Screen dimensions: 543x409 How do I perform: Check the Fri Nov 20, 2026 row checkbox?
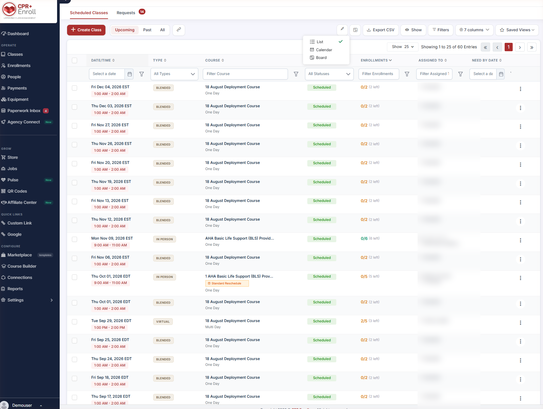(74, 164)
